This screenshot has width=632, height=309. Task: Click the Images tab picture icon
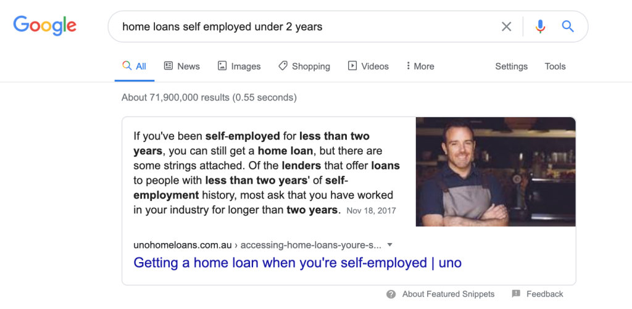pos(222,65)
